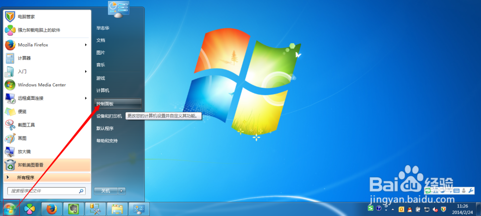481x216 pixels.
Task: Expand 远程桌面连接 jump list arrow
Action: tap(86, 98)
